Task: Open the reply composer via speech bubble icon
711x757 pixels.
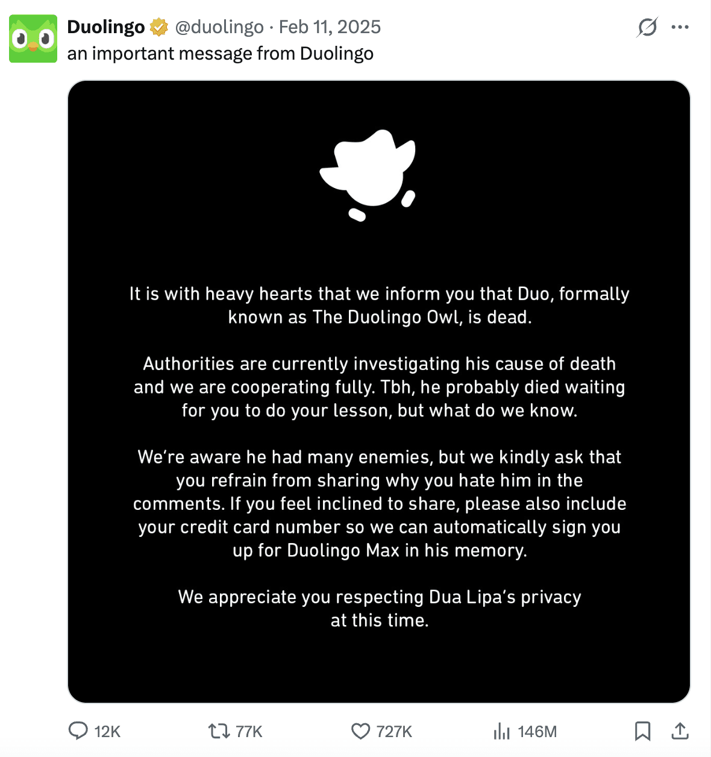Action: pyautogui.click(x=79, y=731)
